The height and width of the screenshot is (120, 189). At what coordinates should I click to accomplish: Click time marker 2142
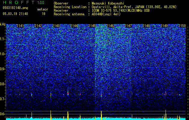[x=38, y=26]
